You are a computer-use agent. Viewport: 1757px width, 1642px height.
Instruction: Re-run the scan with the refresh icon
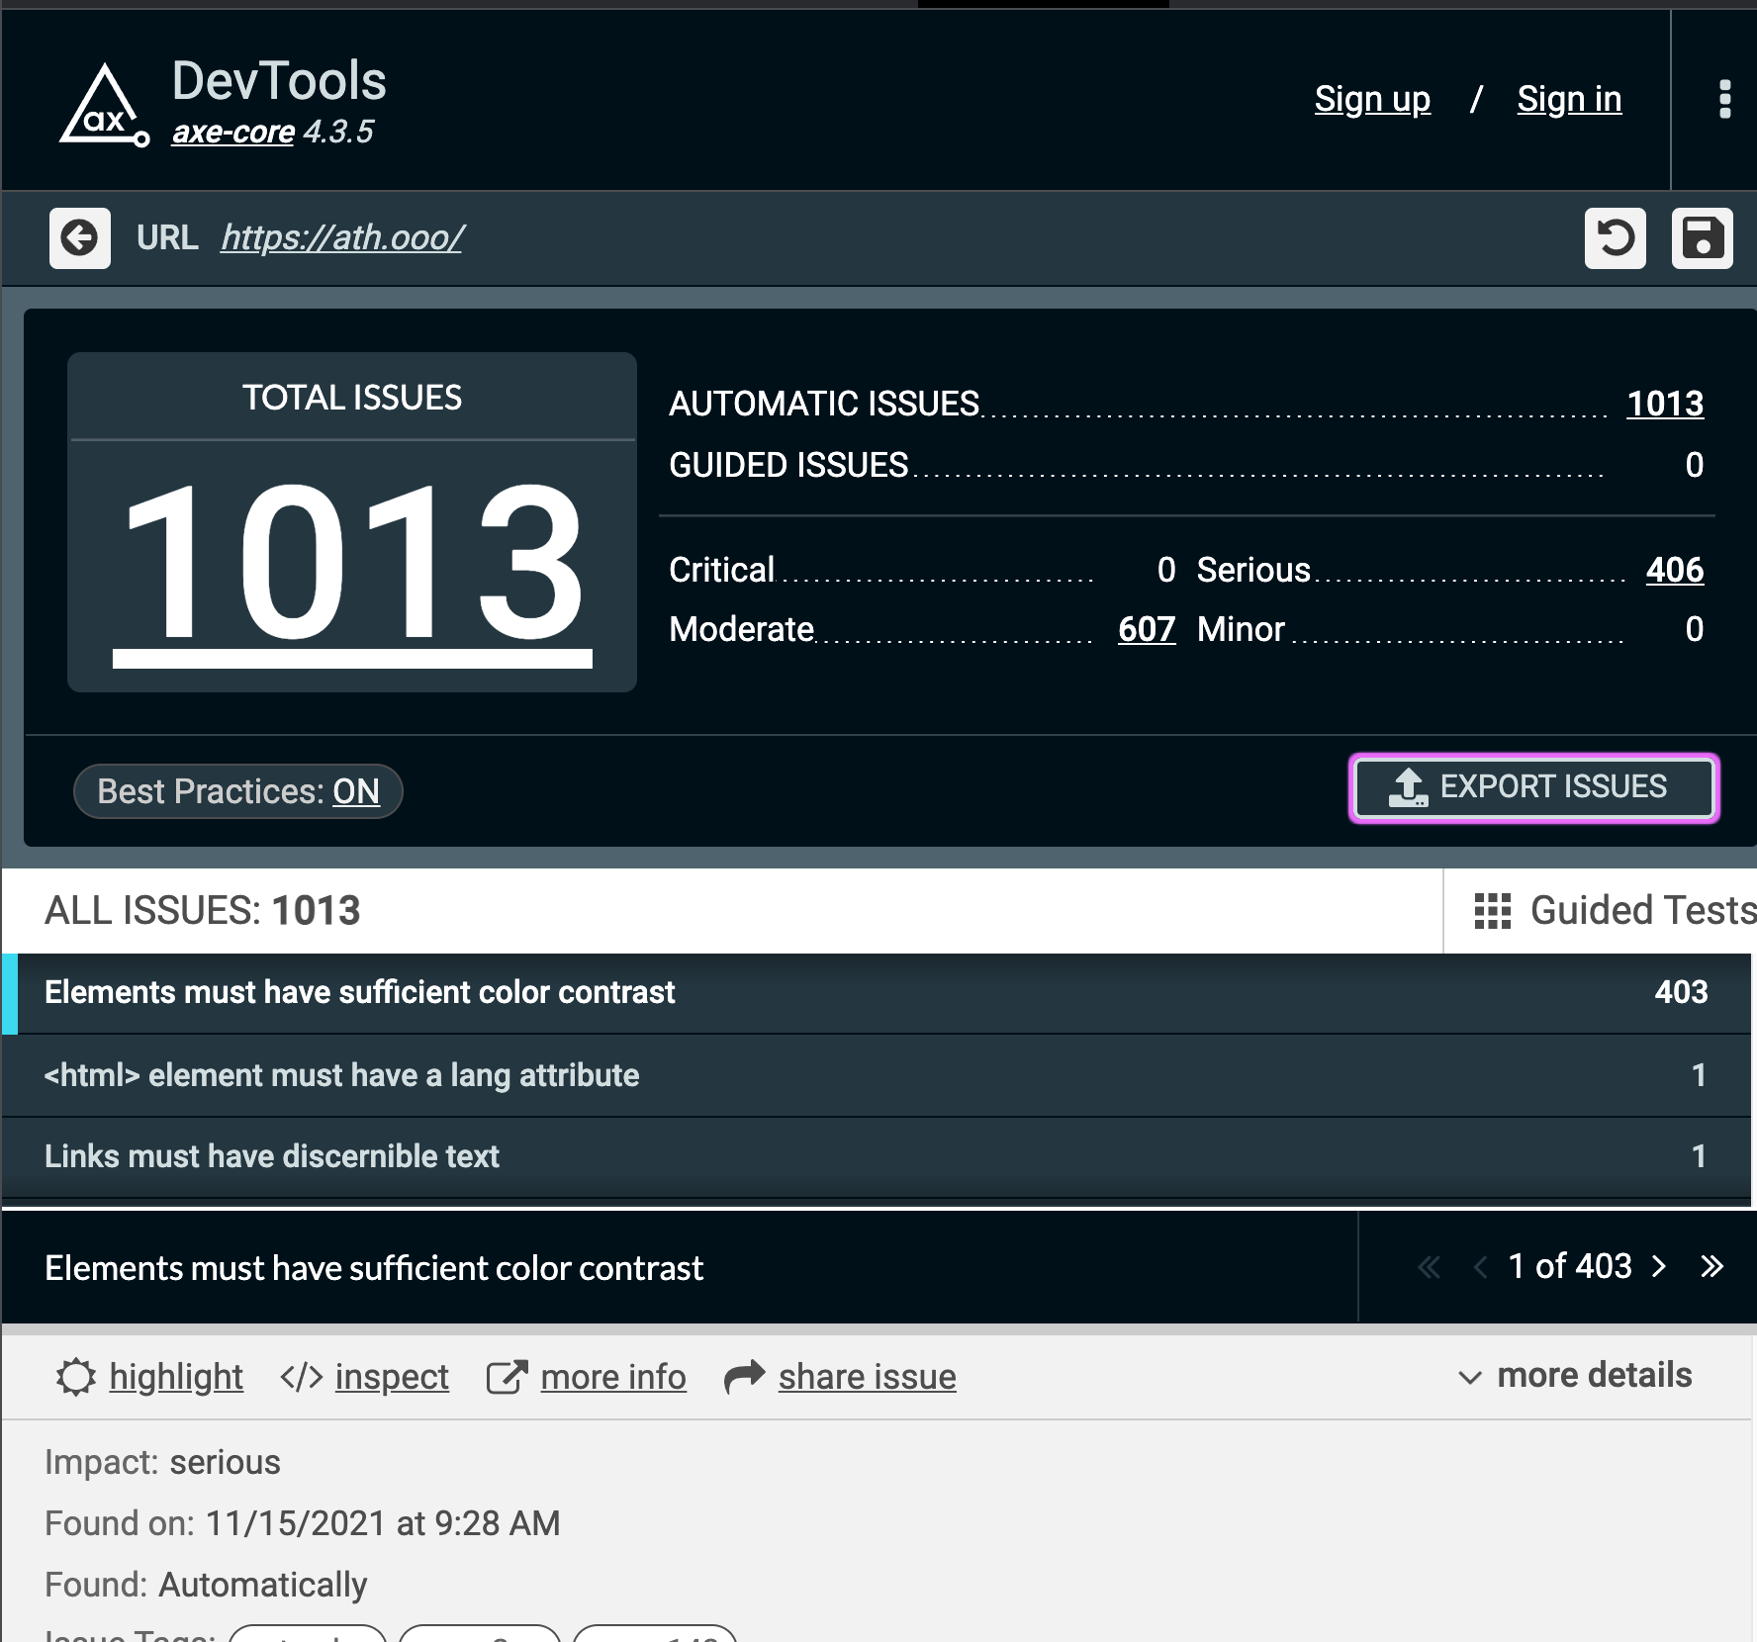(x=1616, y=238)
